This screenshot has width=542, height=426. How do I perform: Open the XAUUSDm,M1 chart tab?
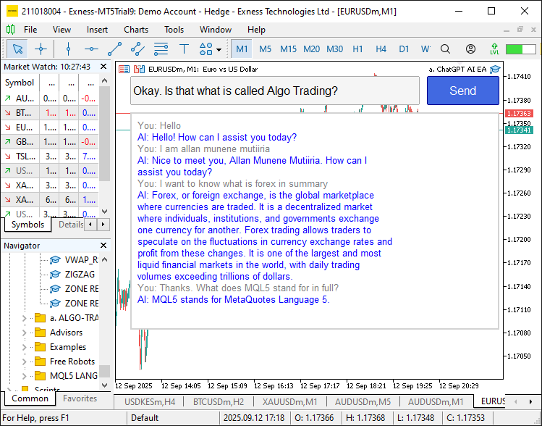click(x=289, y=402)
